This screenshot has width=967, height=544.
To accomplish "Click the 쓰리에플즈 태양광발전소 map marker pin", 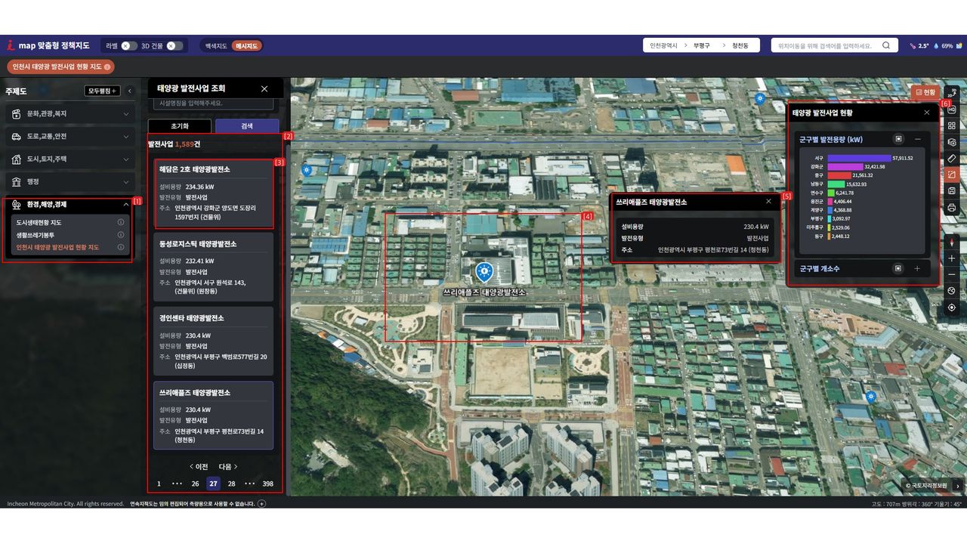I will pyautogui.click(x=484, y=272).
